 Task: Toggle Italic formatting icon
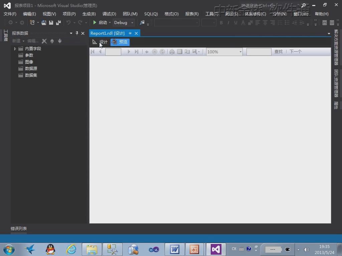pyautogui.click(x=228, y=23)
